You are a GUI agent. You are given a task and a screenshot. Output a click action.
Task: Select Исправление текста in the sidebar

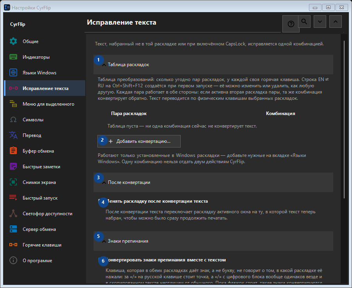(45, 88)
